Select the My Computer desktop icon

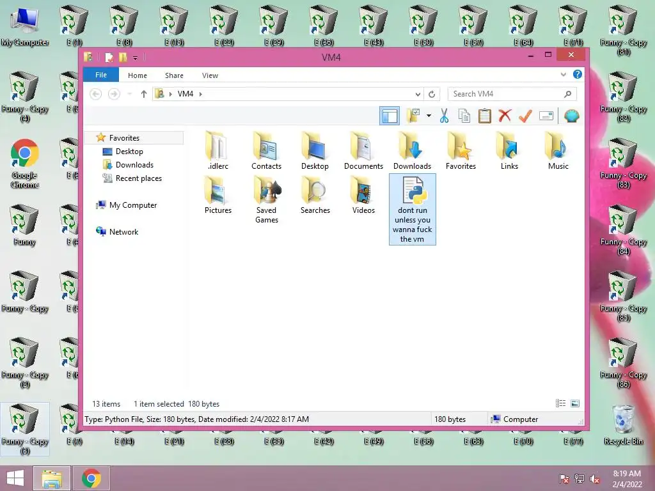coord(25,26)
